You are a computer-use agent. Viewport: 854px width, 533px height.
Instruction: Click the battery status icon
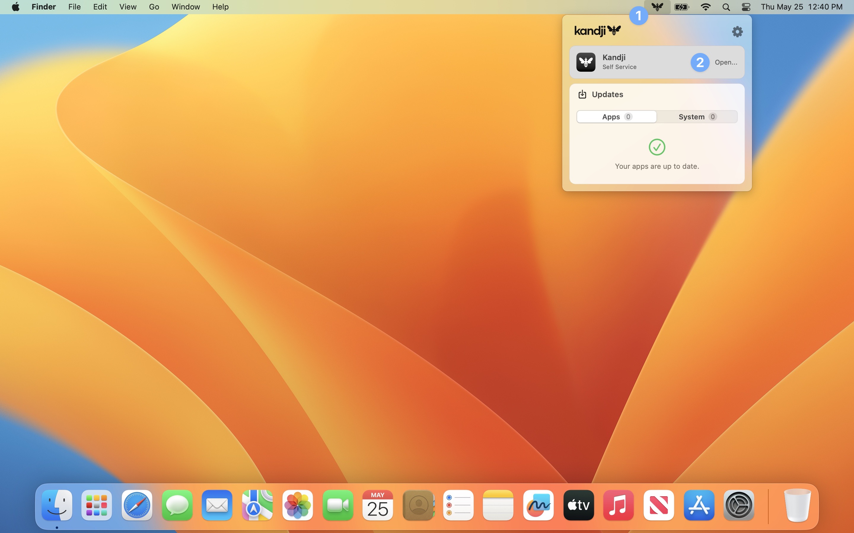pyautogui.click(x=681, y=7)
